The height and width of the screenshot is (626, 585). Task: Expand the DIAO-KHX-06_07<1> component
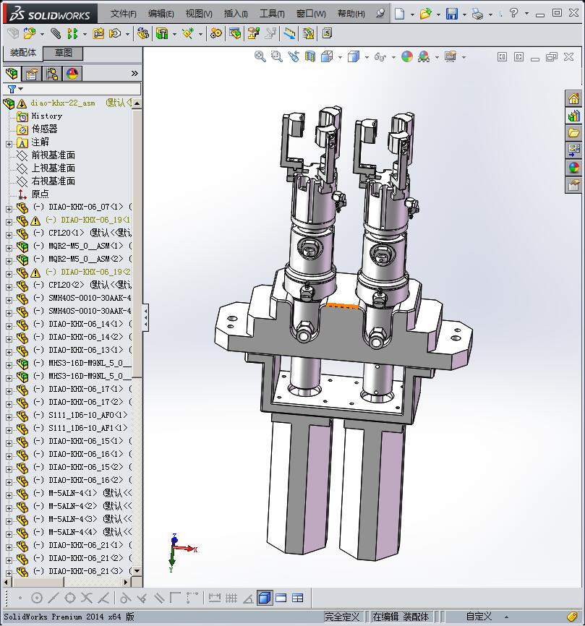coord(9,209)
